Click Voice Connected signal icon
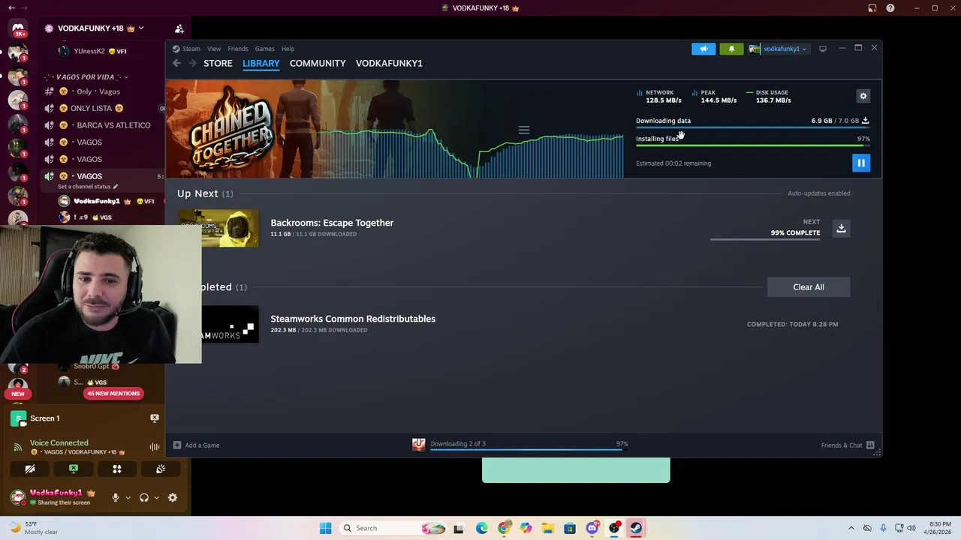The width and height of the screenshot is (961, 540). (18, 448)
